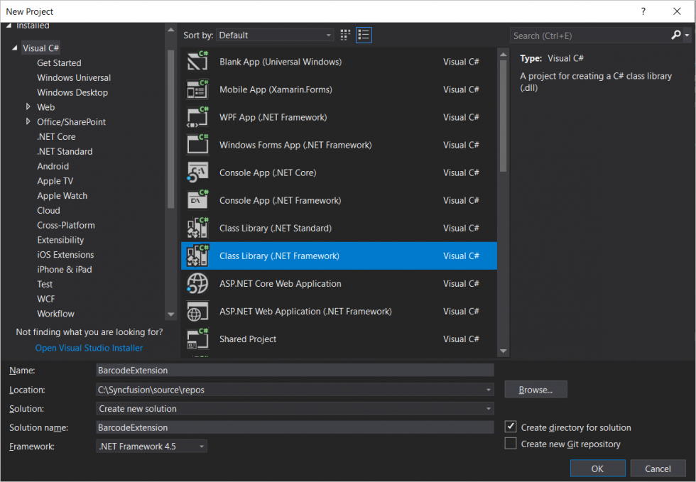Click the search magnifier icon
Viewport: 696px width, 482px height.
675,35
